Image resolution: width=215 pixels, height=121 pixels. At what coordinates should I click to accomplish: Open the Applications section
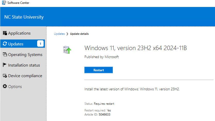tap(19, 33)
